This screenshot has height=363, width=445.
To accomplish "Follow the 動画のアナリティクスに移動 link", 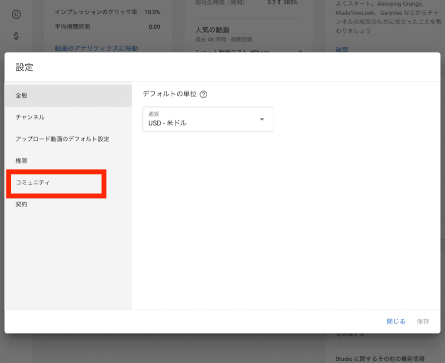I will click(x=96, y=49).
